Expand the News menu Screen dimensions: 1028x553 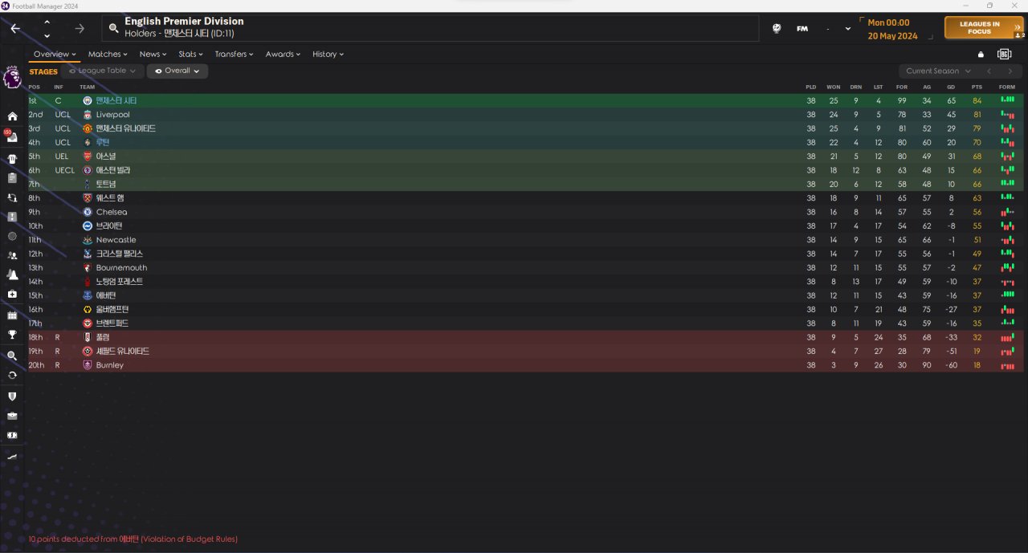click(154, 54)
